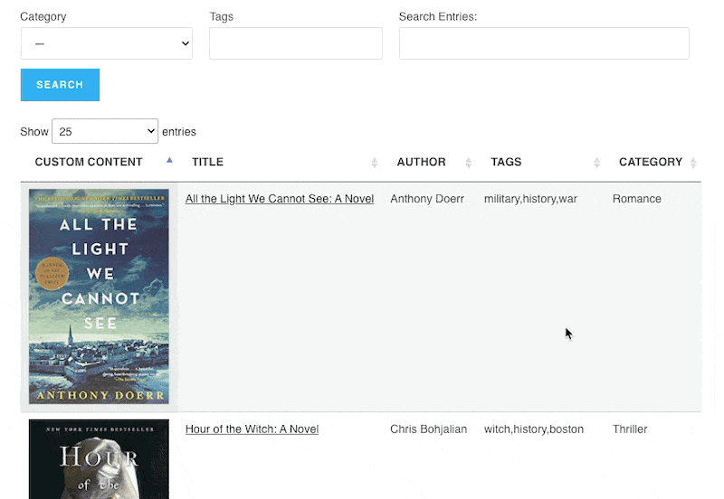Click the TAGS column header text

point(506,162)
